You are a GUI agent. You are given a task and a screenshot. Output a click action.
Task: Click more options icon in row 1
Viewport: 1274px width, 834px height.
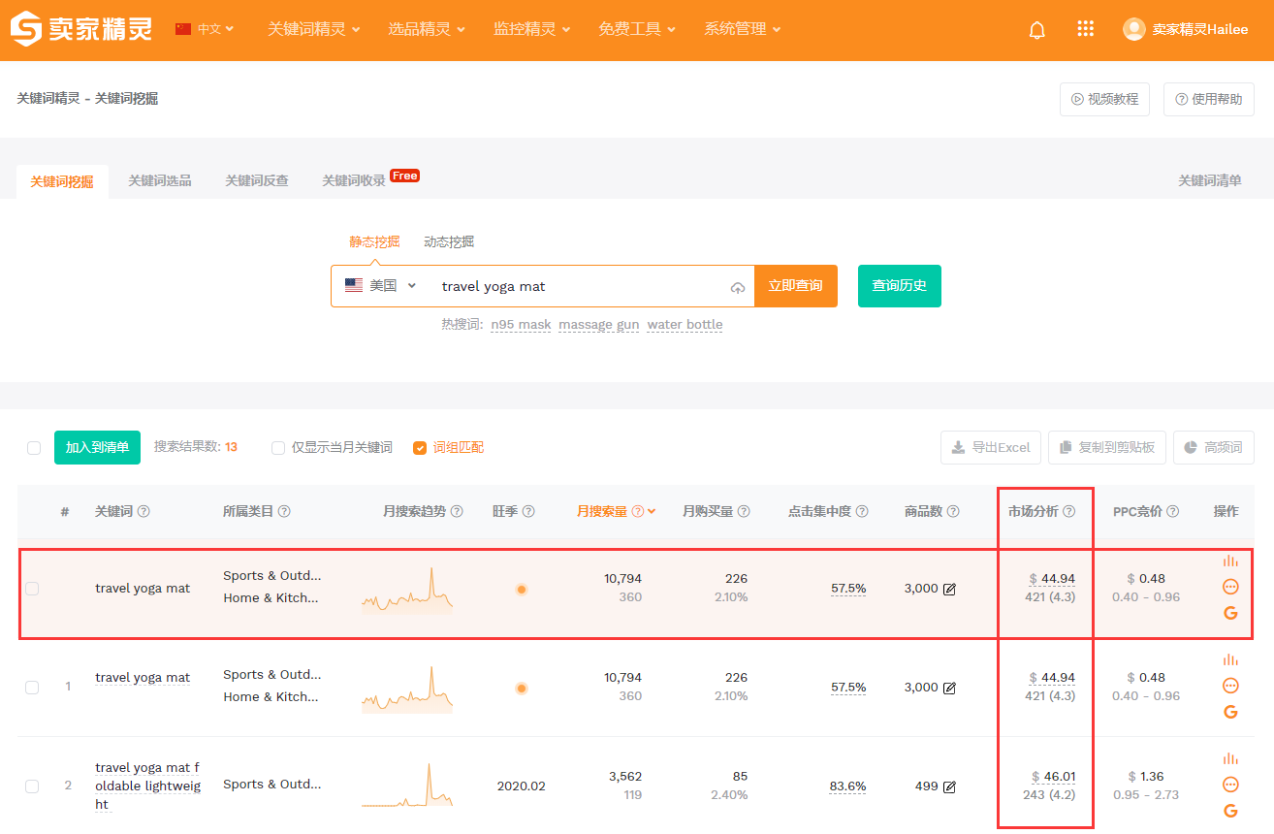[1230, 686]
